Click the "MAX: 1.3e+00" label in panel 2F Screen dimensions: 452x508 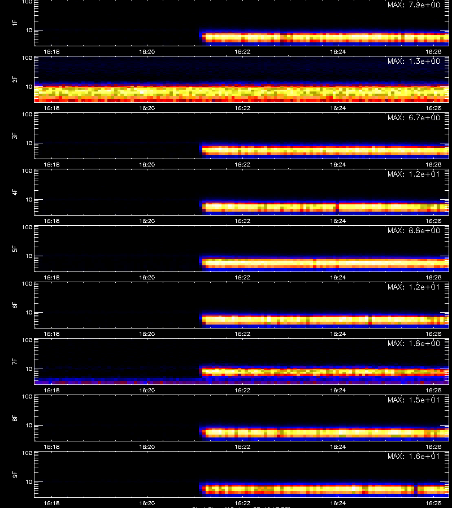click(414, 61)
